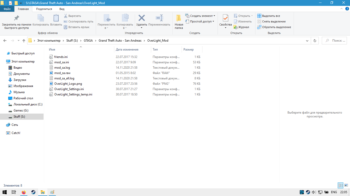Open the volume control in system tray
Viewport: 350px width, 196px height.
[x=314, y=192]
